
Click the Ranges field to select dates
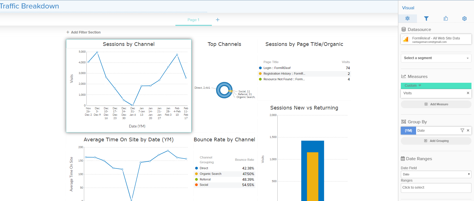[x=436, y=188]
